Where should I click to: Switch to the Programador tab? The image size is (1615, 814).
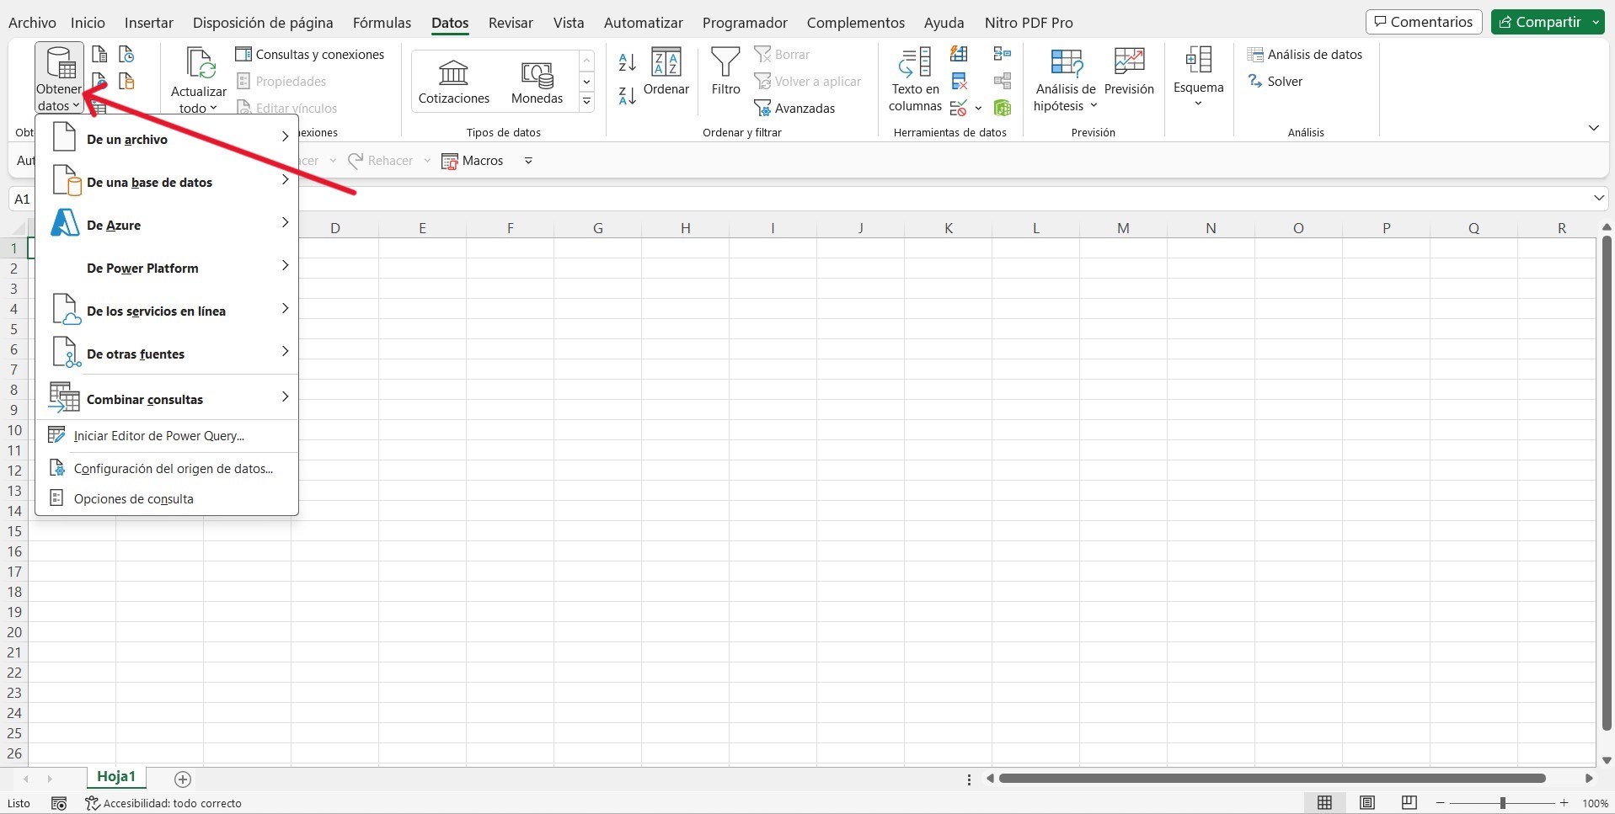[x=745, y=23]
